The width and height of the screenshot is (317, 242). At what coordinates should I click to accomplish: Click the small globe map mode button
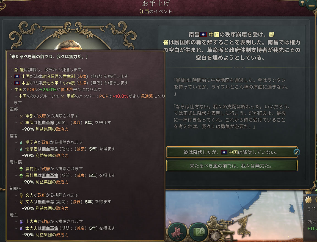click(215, 236)
